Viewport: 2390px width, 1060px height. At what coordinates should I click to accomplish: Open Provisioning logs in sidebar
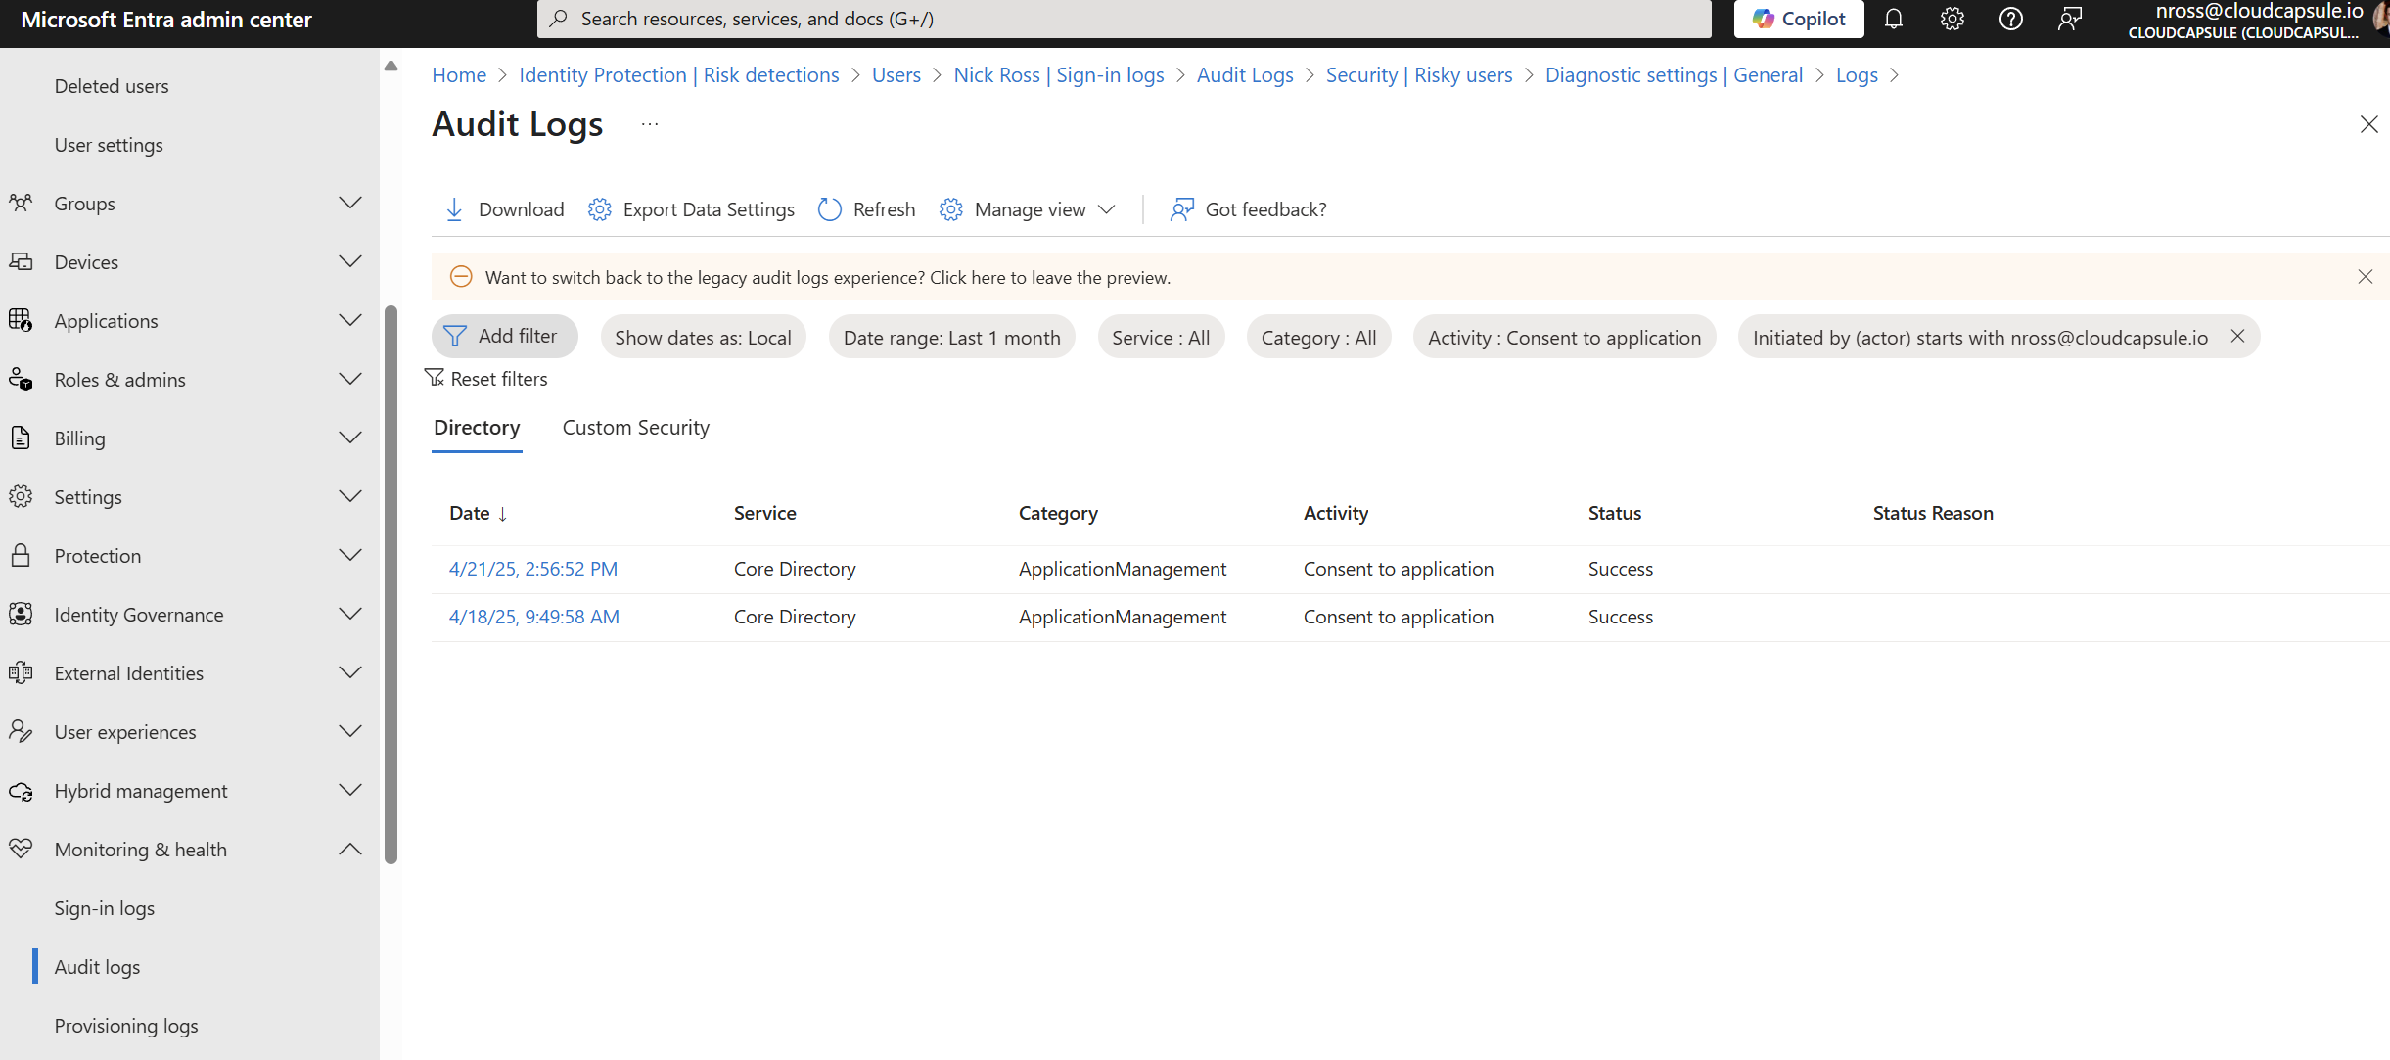(126, 1026)
